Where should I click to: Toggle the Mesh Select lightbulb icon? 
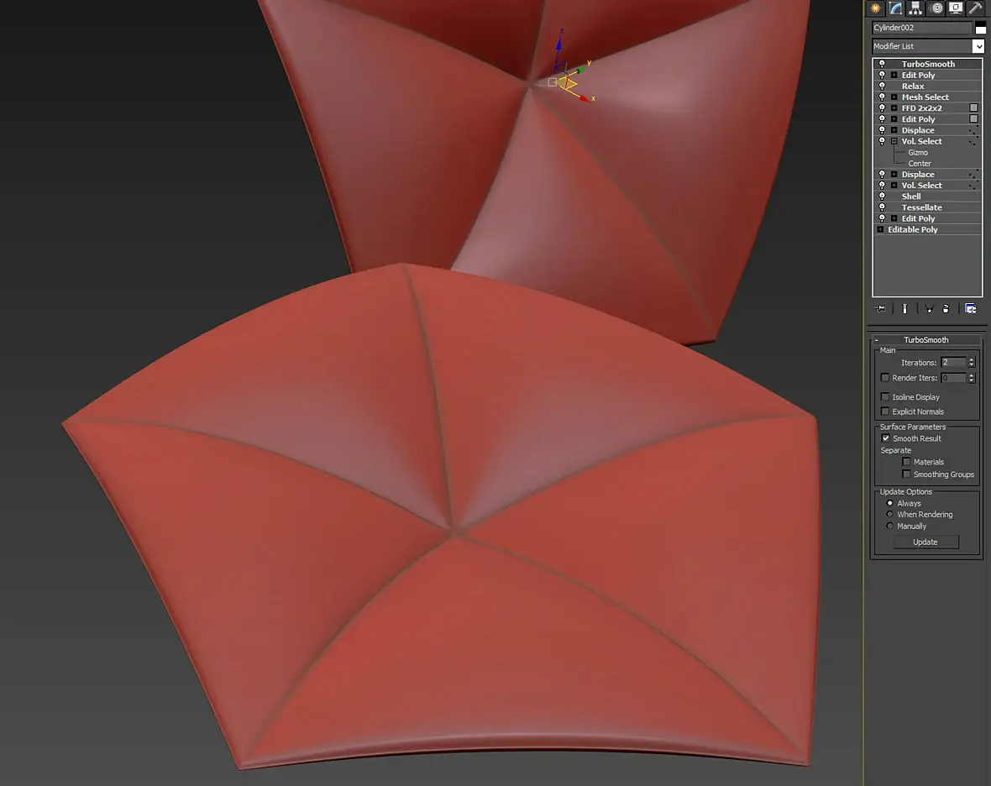click(x=883, y=97)
